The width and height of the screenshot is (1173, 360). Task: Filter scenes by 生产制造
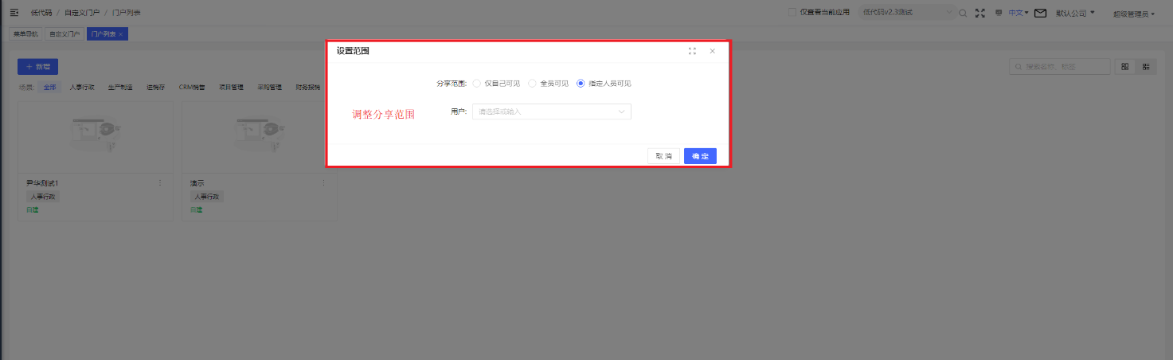(119, 88)
